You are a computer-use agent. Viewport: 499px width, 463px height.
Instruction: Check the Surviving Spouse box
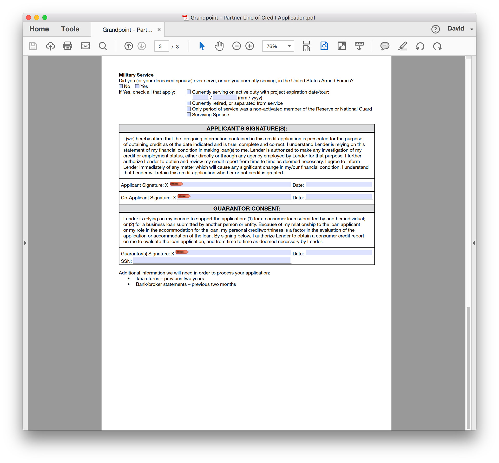point(189,114)
